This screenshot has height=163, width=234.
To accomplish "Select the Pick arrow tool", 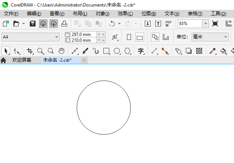I will (6, 51).
